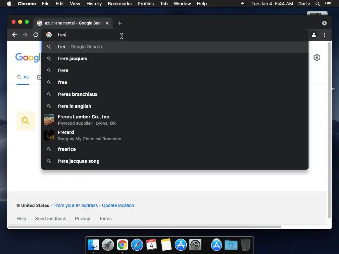Open the History menu
The image size is (339, 254).
pos(94,4)
